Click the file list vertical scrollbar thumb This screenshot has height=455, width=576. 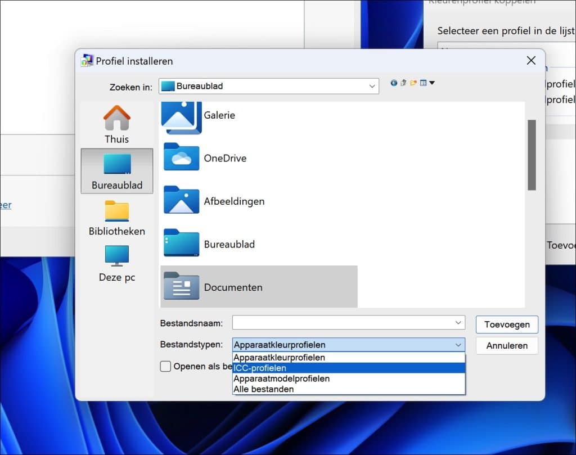[x=532, y=155]
